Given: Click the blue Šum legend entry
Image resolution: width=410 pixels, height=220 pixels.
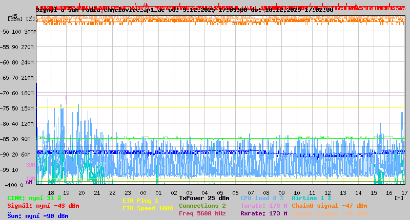Looking at the screenshot, I should coord(37,215).
